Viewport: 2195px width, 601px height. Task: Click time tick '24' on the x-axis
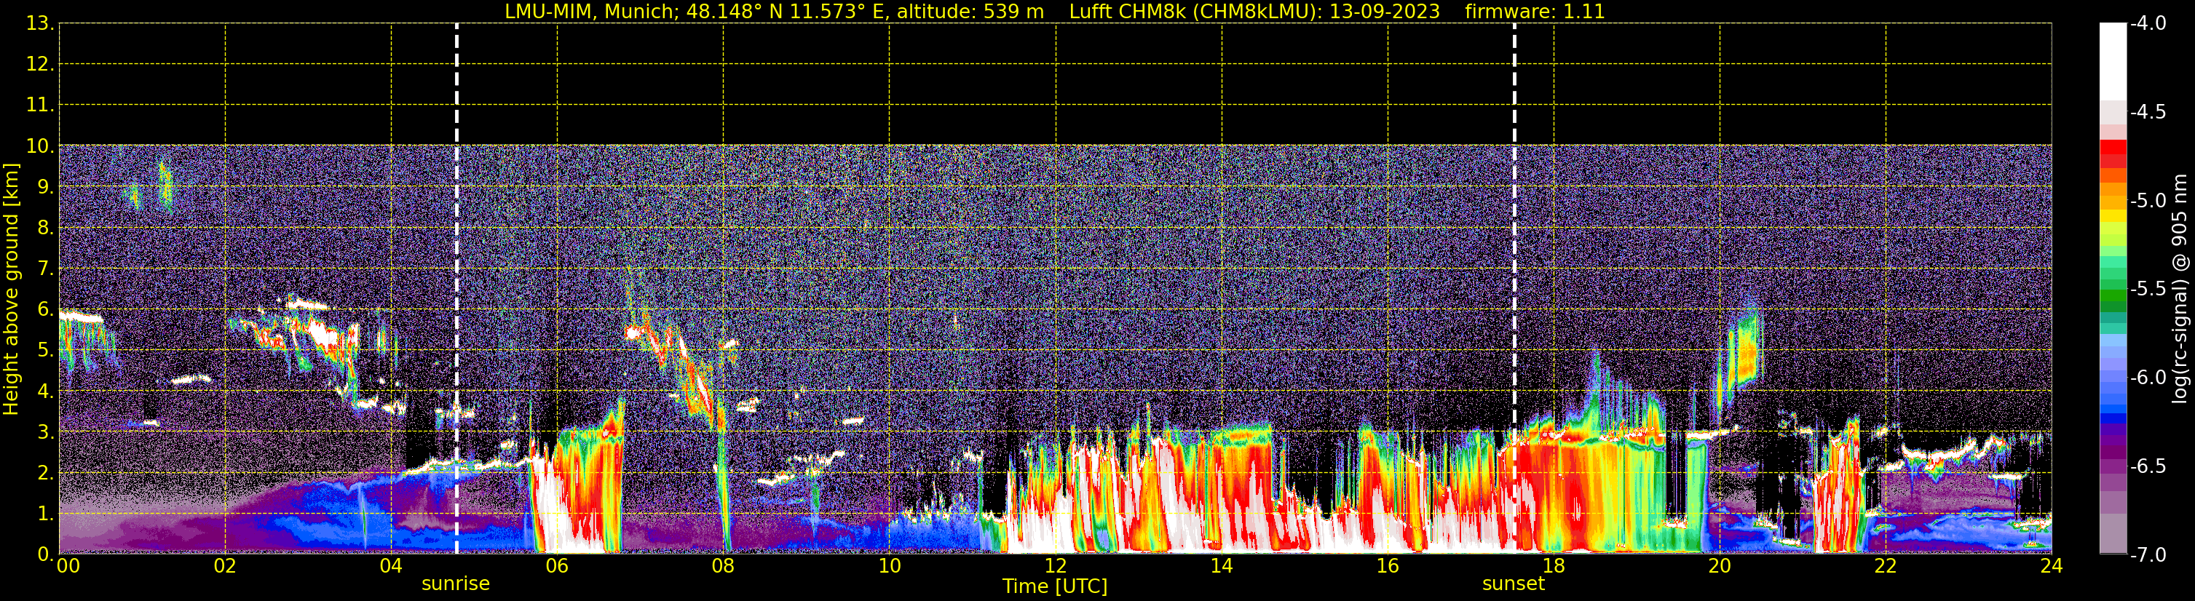click(2051, 566)
